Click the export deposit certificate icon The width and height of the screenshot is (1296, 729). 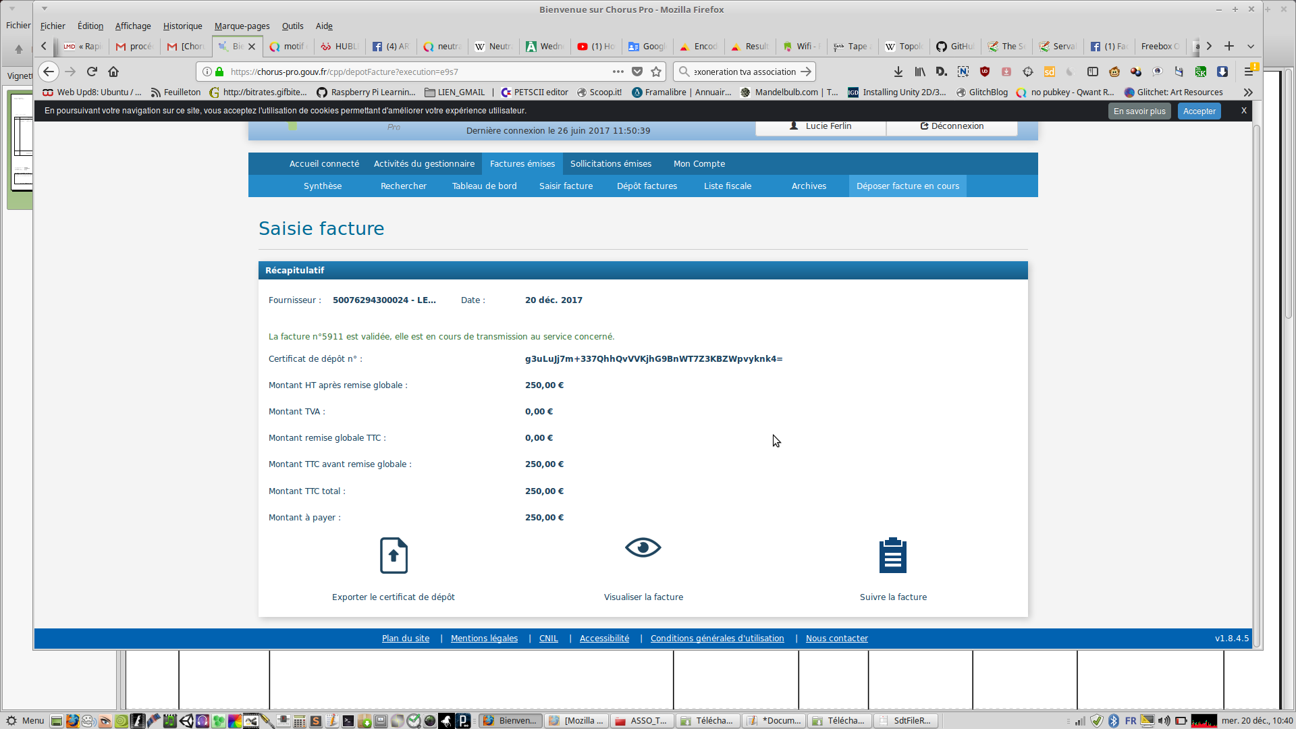pyautogui.click(x=394, y=556)
